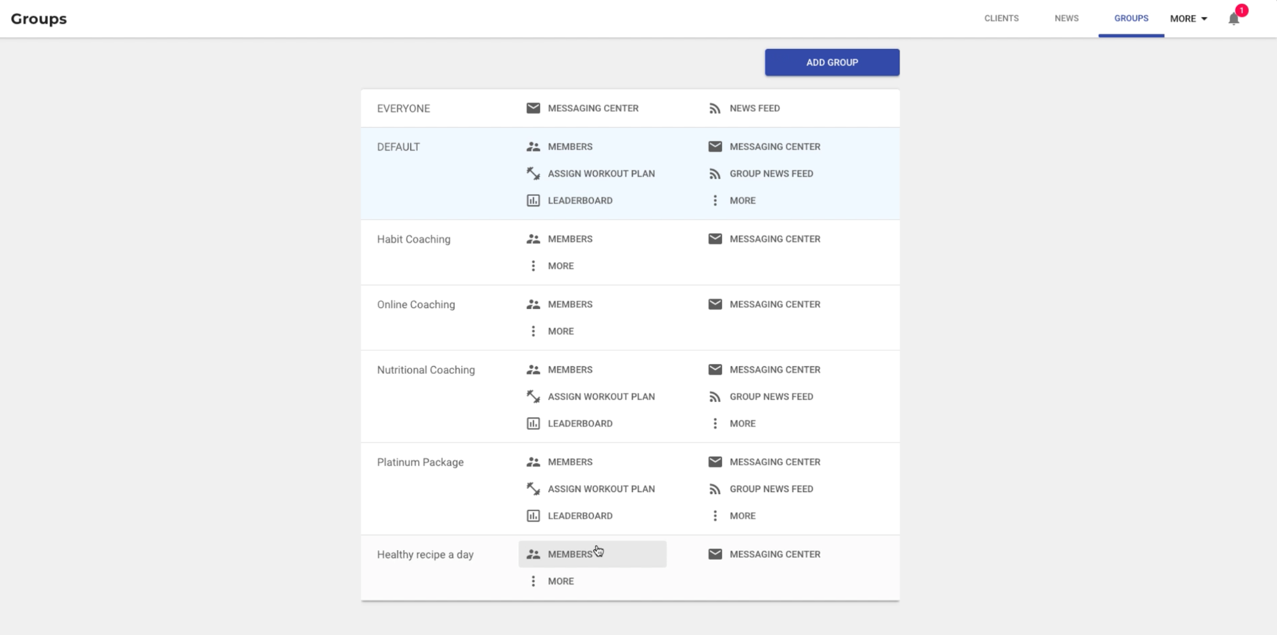Screen dimensions: 1277x635
Task: Click the Assign Workout Plan dumbbell icon for DEFAULT
Action: click(x=533, y=174)
